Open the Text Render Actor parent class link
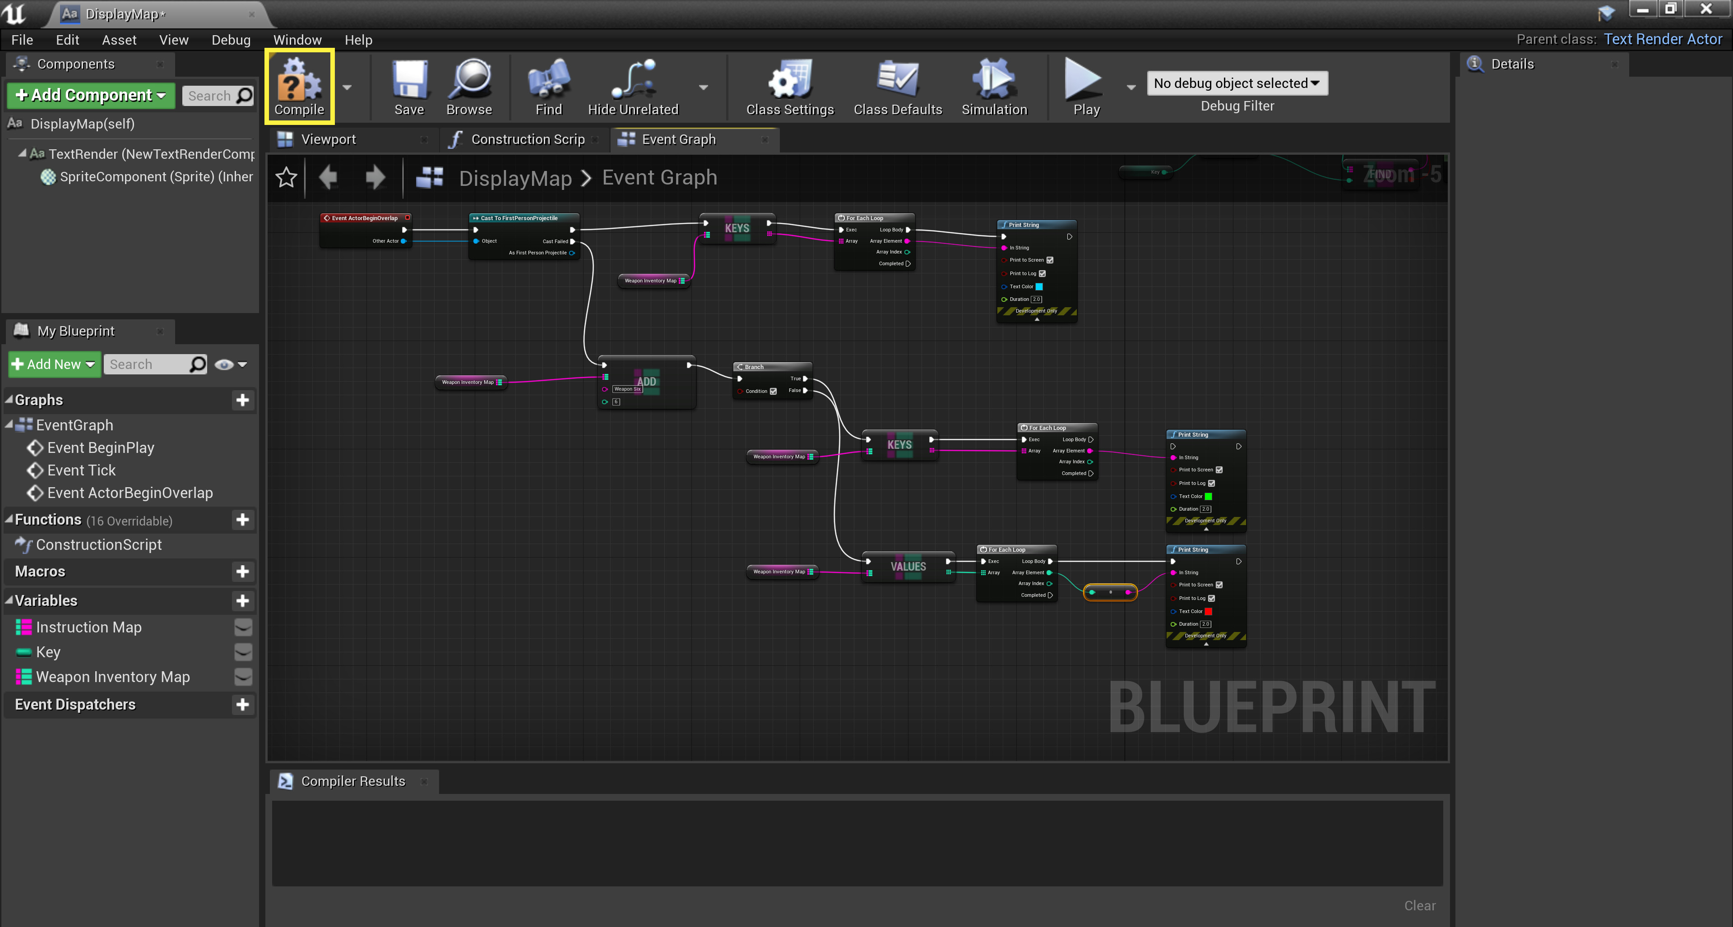 [x=1662, y=39]
